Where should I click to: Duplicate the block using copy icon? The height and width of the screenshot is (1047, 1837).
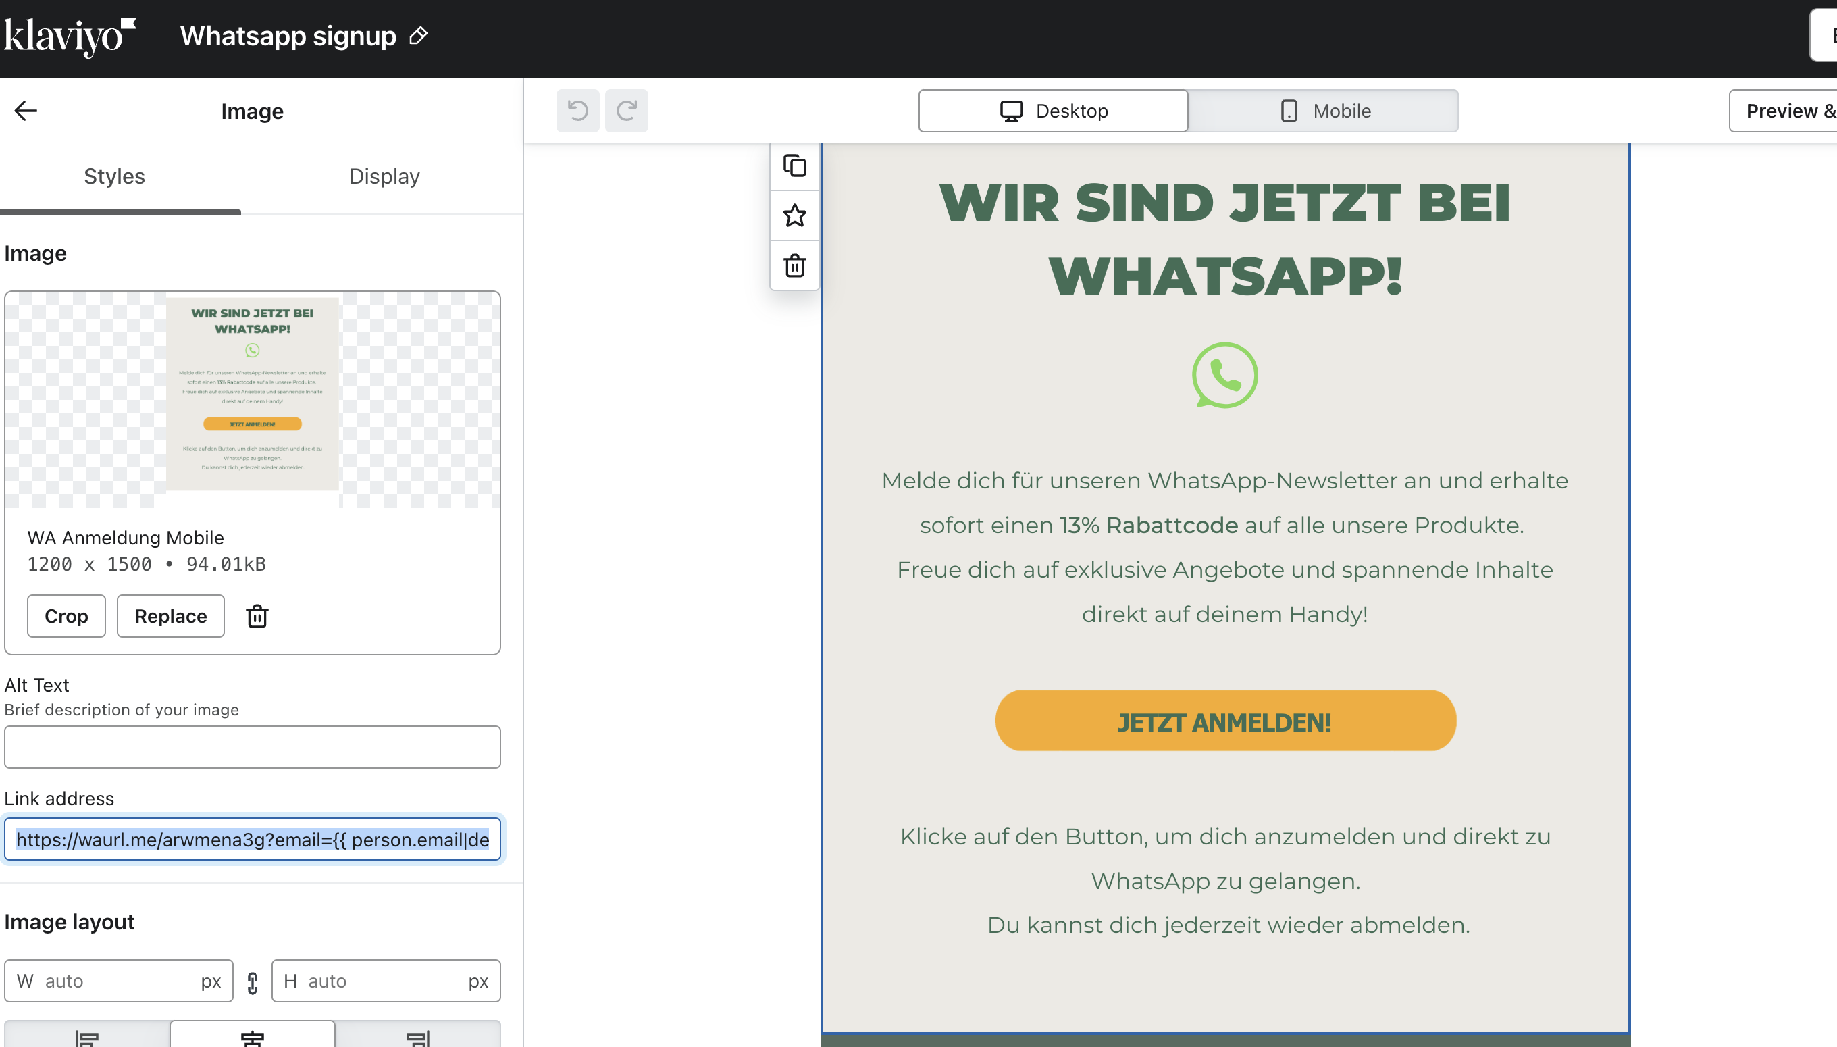(794, 166)
